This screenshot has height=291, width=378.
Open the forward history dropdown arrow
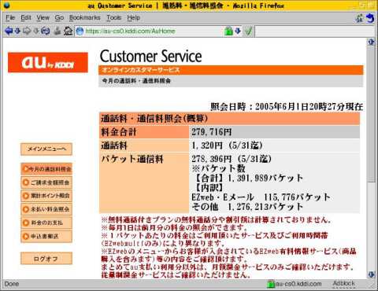tap(36, 31)
